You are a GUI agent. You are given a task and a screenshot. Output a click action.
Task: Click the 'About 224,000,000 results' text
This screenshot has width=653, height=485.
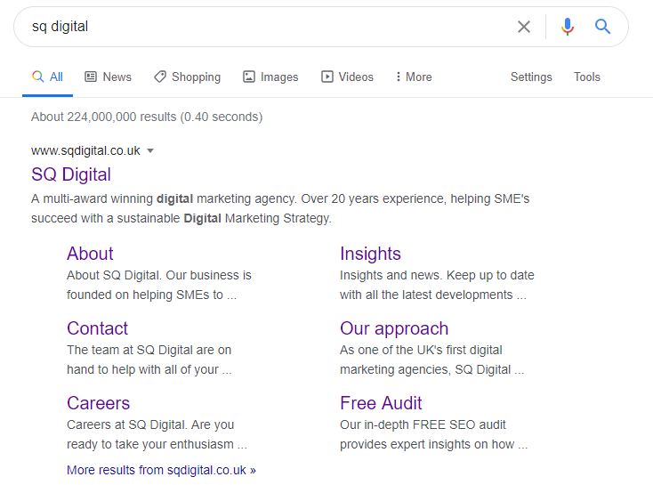point(147,117)
